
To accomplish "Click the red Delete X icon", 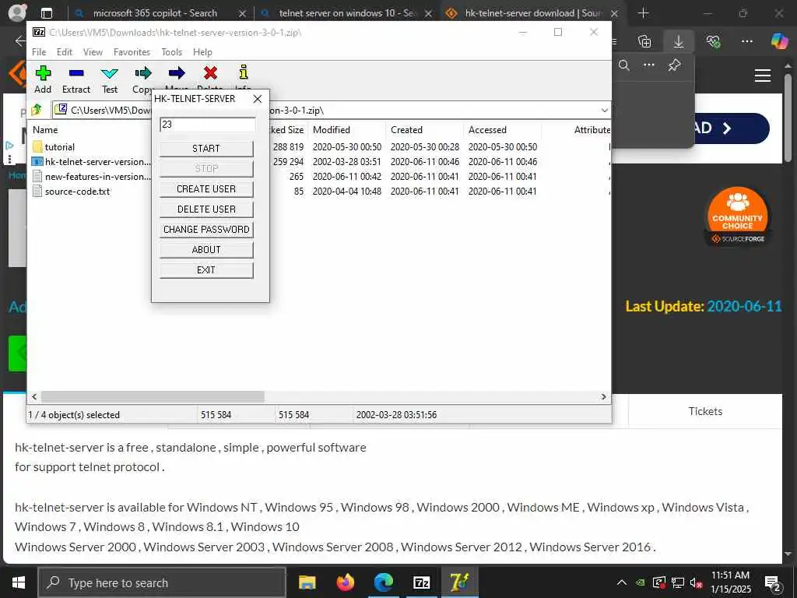I will pos(210,73).
